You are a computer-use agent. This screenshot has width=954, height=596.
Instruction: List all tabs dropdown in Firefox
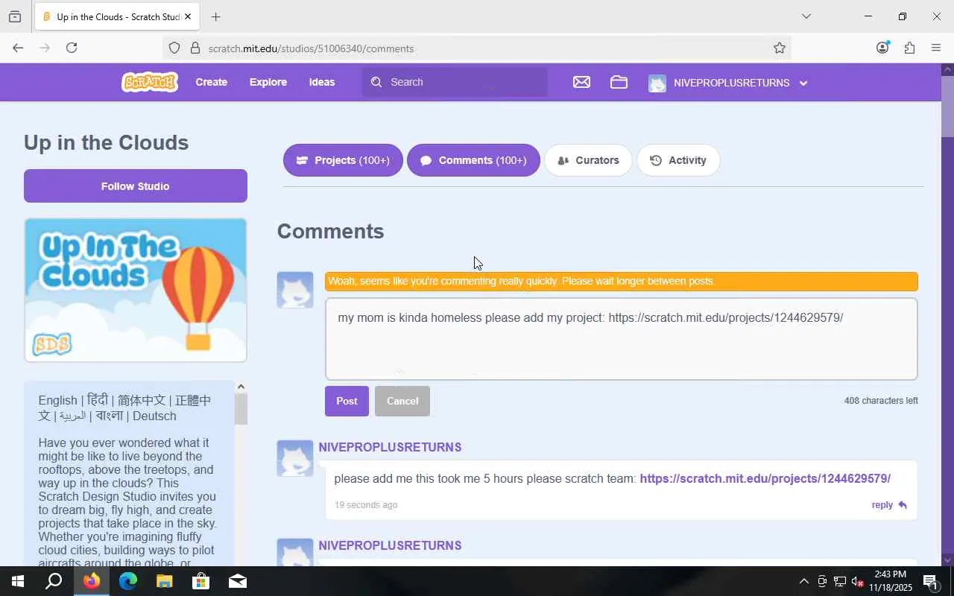(806, 16)
